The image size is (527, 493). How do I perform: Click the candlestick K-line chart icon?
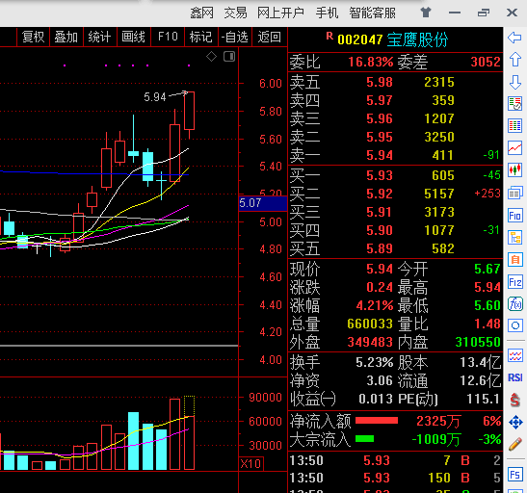(514, 169)
